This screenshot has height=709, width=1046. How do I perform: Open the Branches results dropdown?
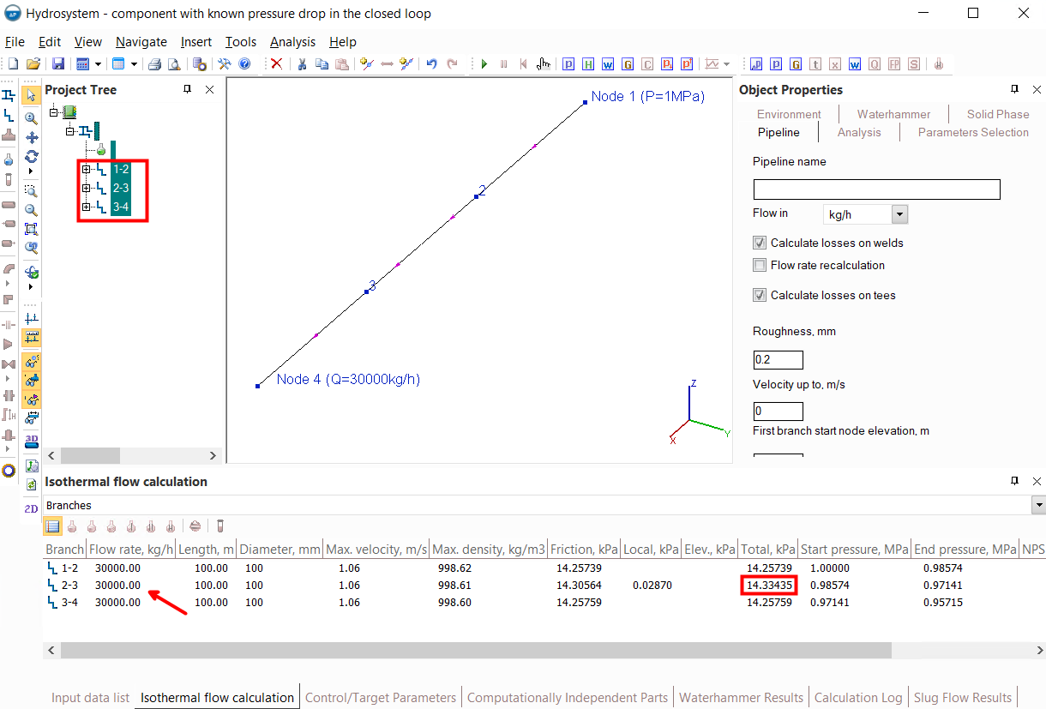(x=1039, y=506)
